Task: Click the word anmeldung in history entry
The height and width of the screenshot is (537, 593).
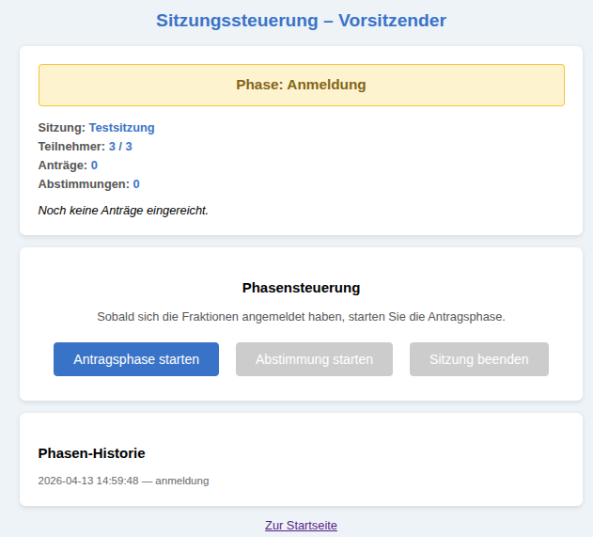Action: click(181, 481)
